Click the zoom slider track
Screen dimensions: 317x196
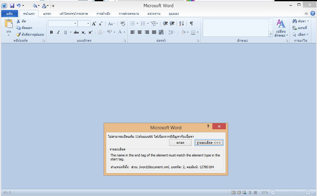(290, 192)
